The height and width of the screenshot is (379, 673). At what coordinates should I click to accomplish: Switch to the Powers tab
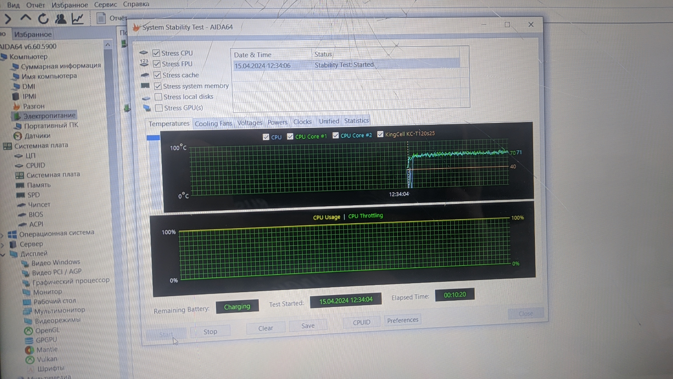pos(277,122)
